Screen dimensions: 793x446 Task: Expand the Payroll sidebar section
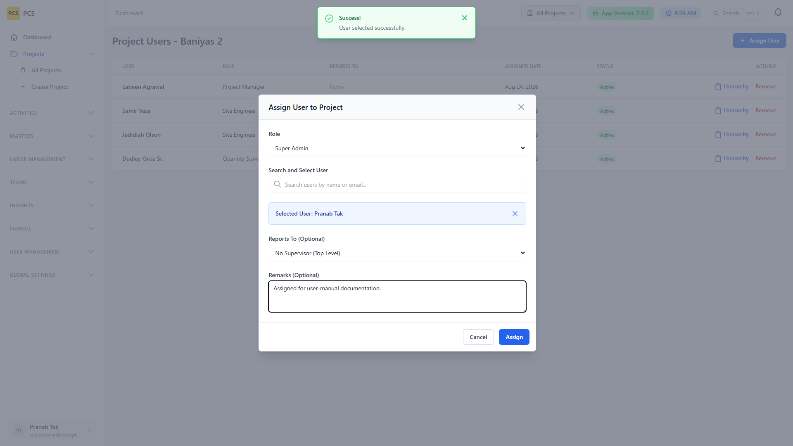coord(52,228)
